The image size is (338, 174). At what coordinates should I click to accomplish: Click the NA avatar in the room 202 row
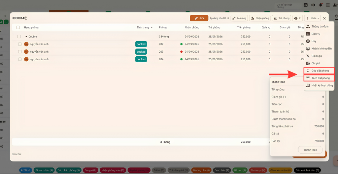[26, 44]
